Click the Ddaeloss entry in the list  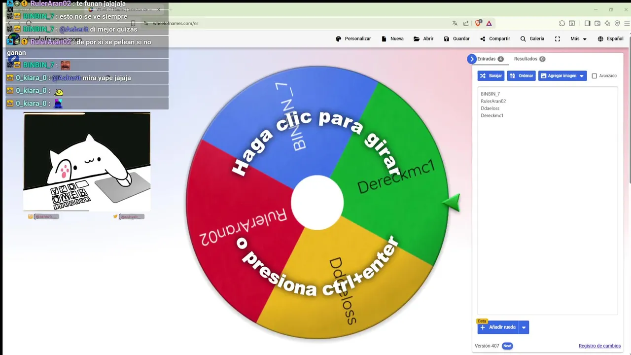pos(490,108)
